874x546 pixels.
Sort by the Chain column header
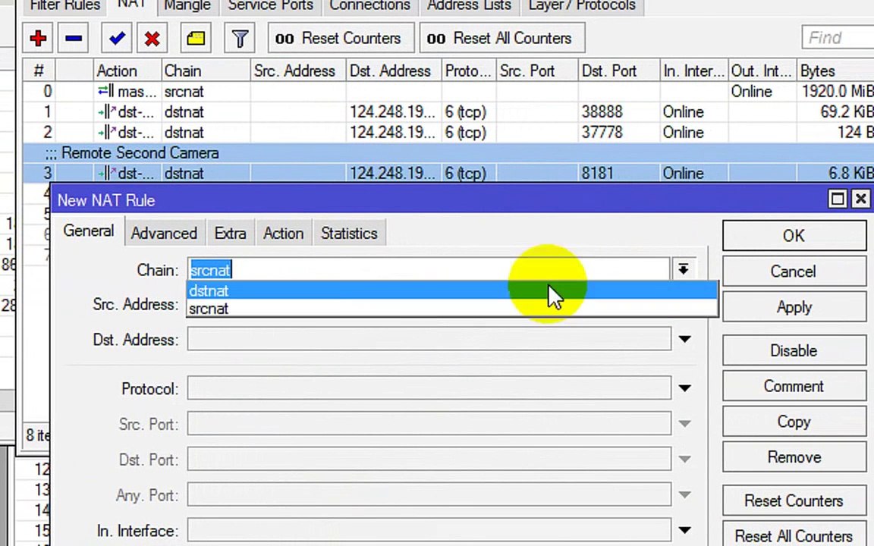205,71
